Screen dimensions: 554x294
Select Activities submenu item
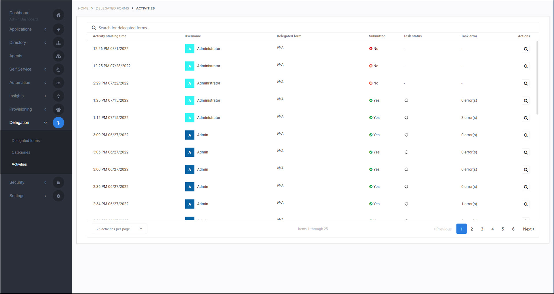tap(19, 164)
